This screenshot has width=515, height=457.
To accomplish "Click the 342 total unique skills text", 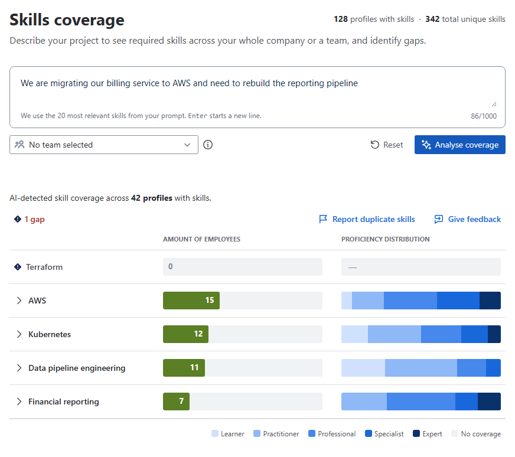I will pos(465,19).
